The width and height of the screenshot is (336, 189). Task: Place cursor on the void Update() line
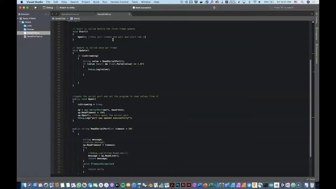click(81, 50)
